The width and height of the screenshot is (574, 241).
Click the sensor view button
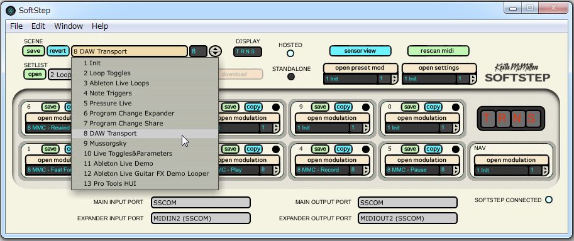coord(360,51)
